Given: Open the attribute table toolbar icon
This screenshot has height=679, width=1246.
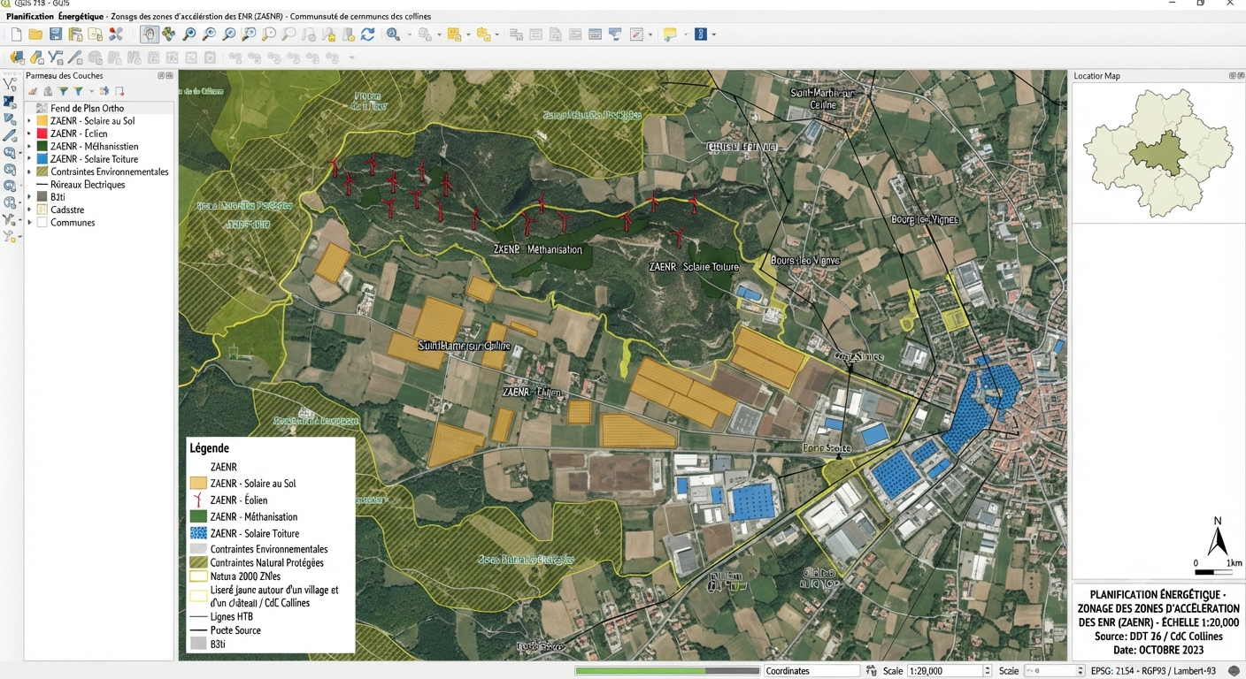Looking at the screenshot, I should tap(595, 34).
